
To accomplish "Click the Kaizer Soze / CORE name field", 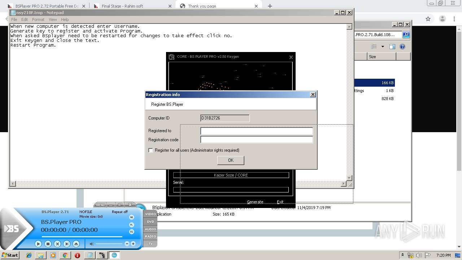I will tap(231, 175).
